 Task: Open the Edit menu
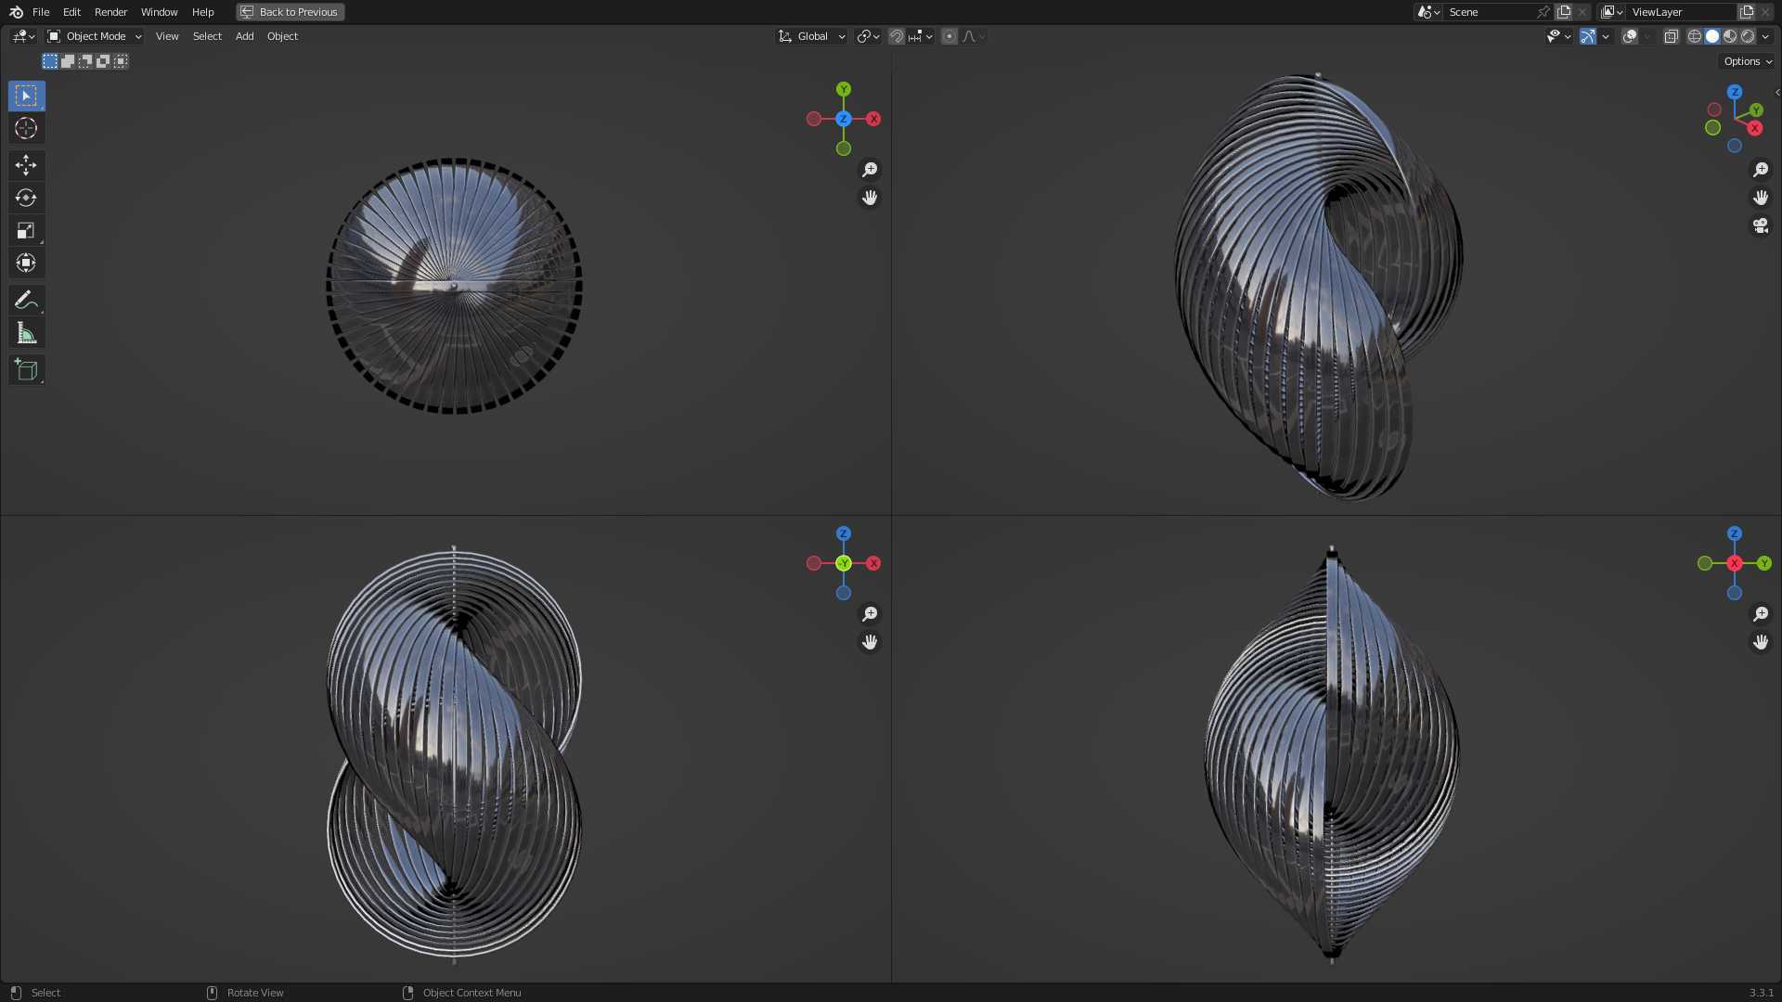(71, 12)
